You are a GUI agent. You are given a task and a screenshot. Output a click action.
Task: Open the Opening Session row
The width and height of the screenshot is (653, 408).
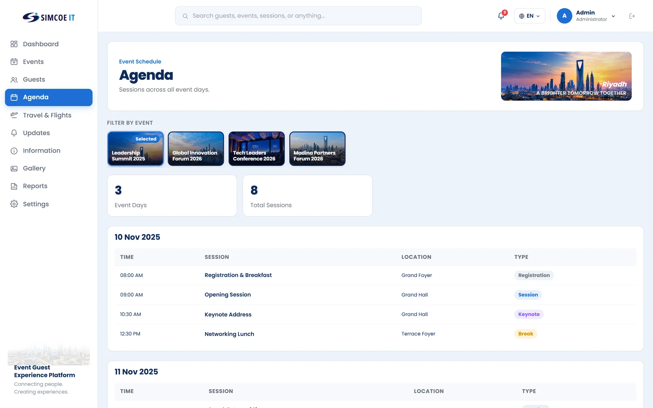click(375, 295)
